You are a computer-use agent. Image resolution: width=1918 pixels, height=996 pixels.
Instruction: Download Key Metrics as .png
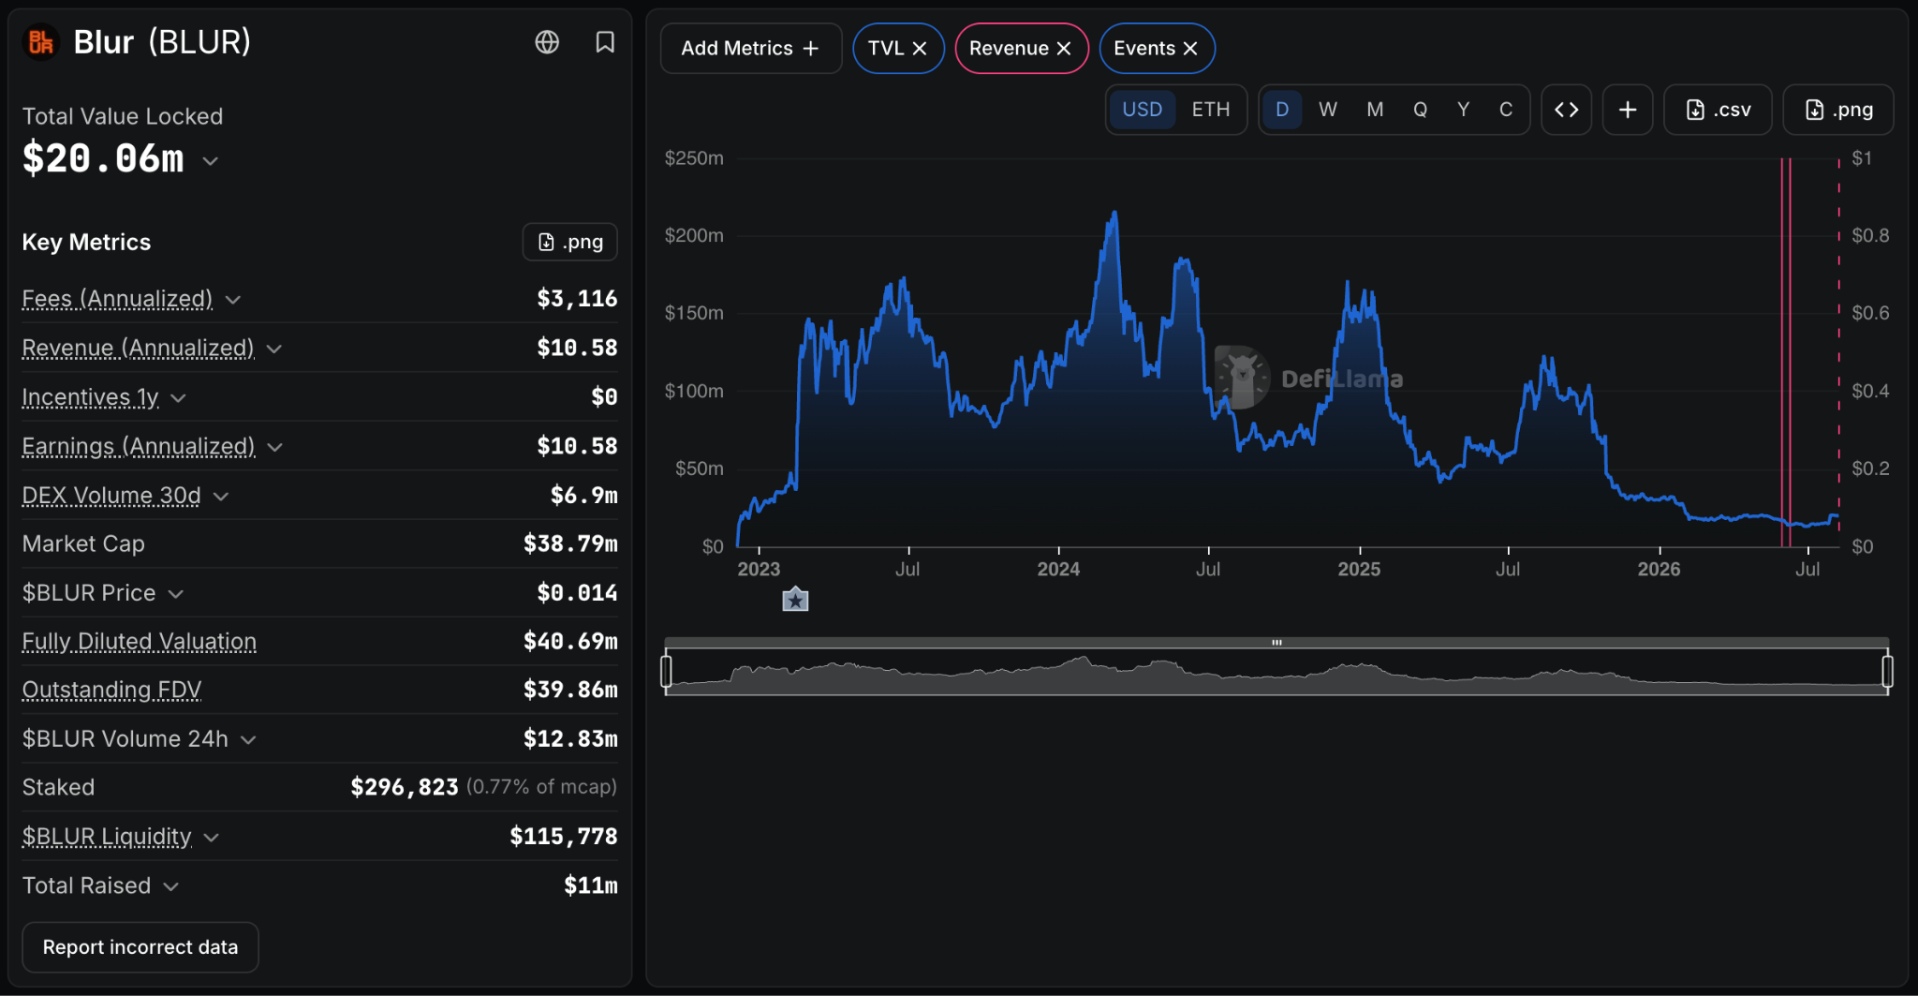click(x=569, y=242)
